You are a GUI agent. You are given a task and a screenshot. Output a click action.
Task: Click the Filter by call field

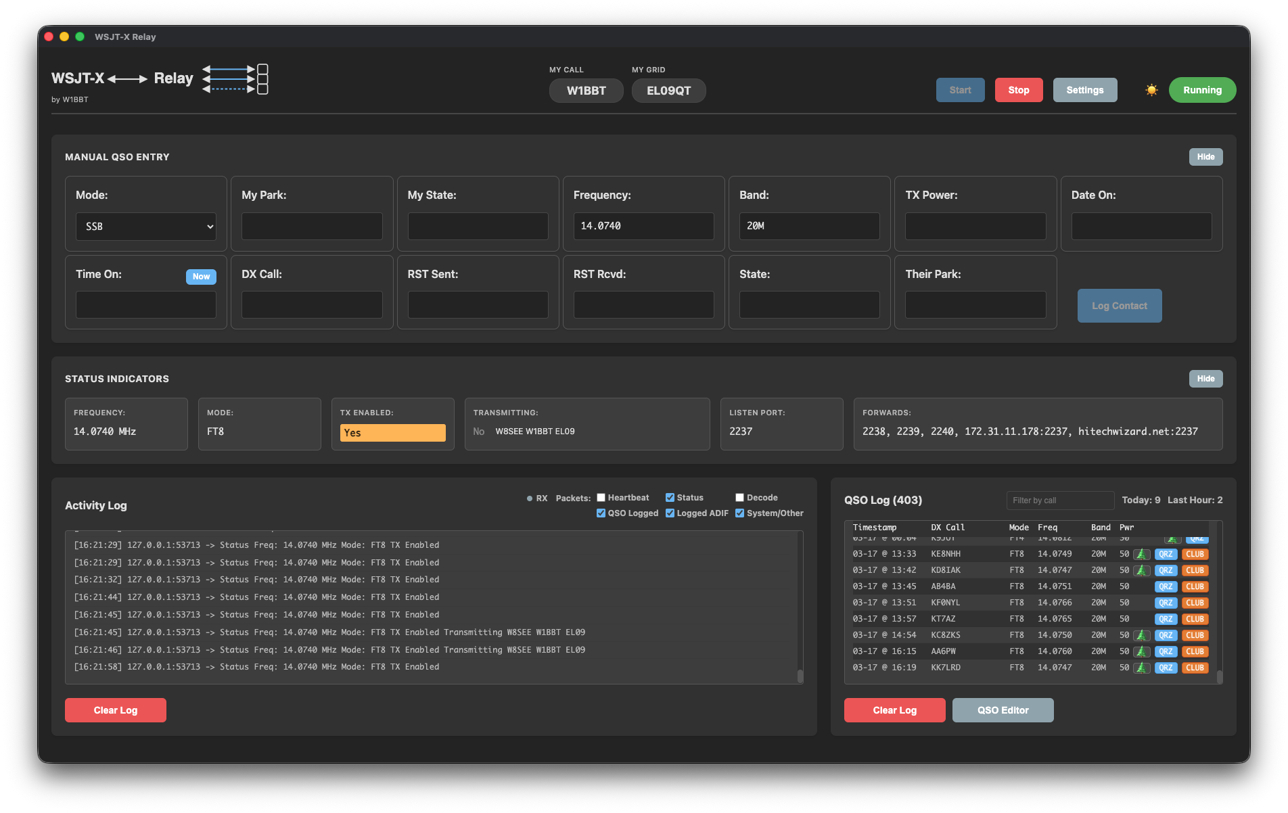point(1059,501)
